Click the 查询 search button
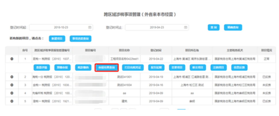Viewport: 279px width, 116px height. point(213,28)
